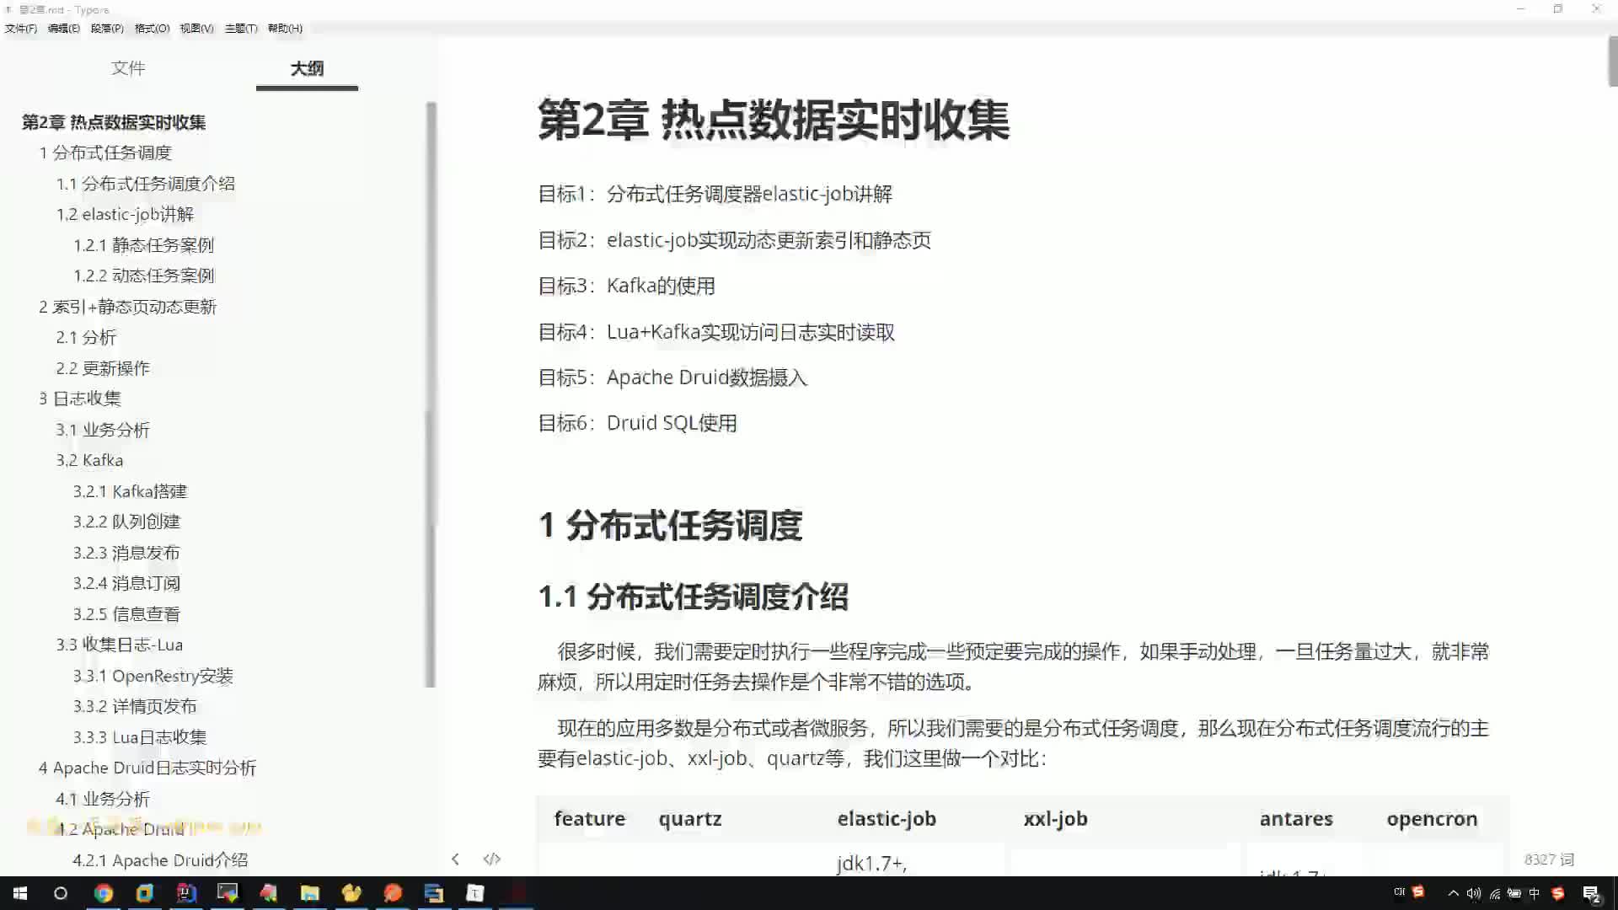Select outline item 3.2.1 Kafka搭建
The width and height of the screenshot is (1618, 910).
(130, 491)
